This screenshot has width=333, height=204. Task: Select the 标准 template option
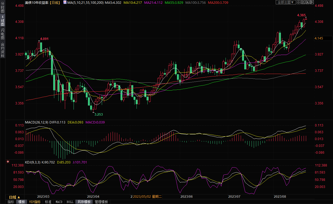(x=48, y=202)
